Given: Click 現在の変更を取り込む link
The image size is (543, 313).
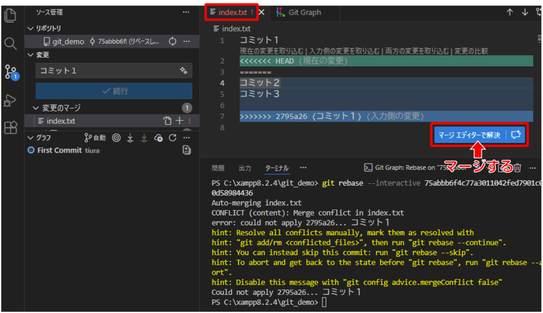Looking at the screenshot, I should point(272,51).
